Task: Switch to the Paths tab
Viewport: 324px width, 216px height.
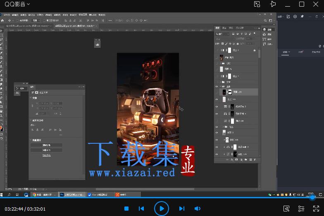Action: pos(231,28)
